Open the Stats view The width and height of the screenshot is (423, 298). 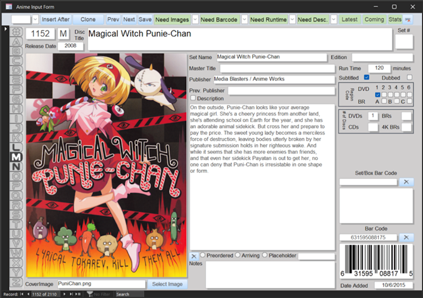pyautogui.click(x=395, y=19)
